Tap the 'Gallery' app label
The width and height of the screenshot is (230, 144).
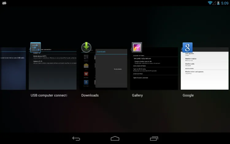click(x=137, y=95)
